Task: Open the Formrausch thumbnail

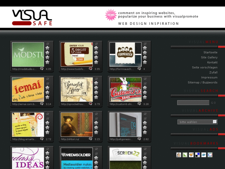Action: click(125, 54)
